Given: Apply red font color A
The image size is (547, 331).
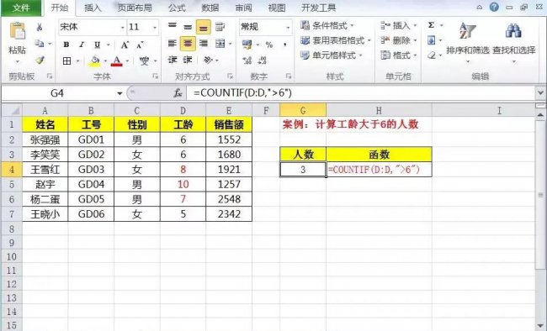Looking at the screenshot, I should (117, 61).
